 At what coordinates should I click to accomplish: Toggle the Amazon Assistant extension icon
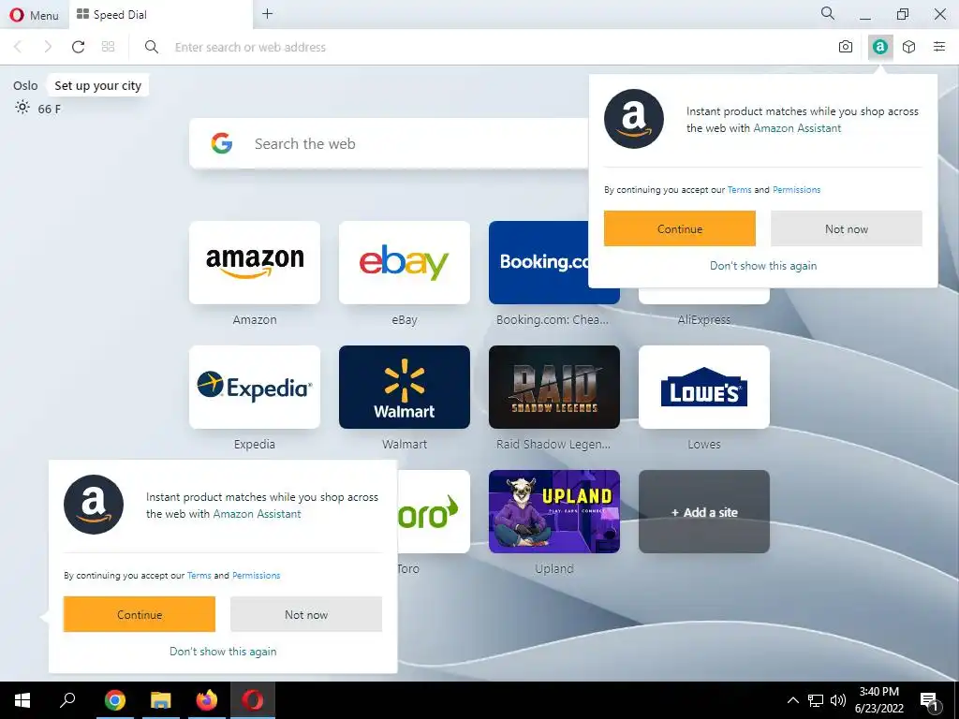880,47
